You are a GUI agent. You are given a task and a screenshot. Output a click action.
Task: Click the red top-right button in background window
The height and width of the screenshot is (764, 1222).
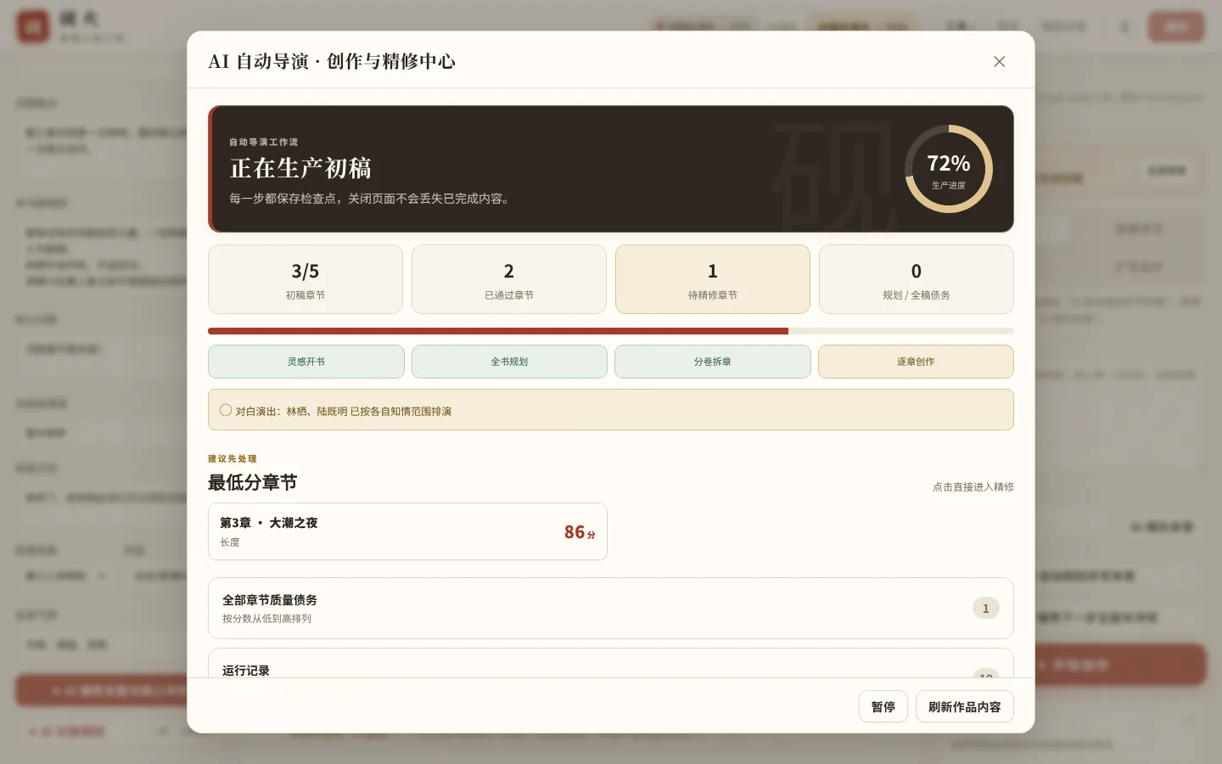pos(1176,26)
